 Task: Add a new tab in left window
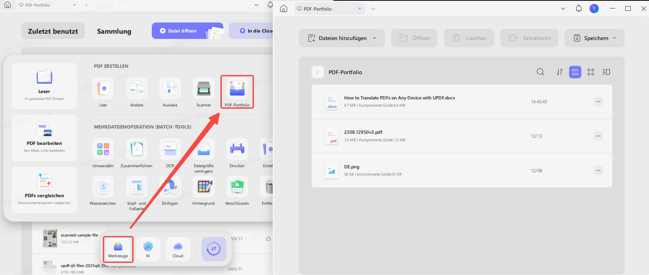[86, 5]
